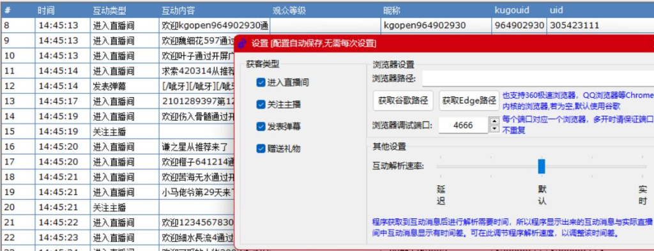Sort table by 互动类型 column header

(x=125, y=10)
